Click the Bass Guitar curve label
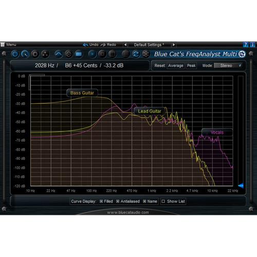 click(x=82, y=93)
